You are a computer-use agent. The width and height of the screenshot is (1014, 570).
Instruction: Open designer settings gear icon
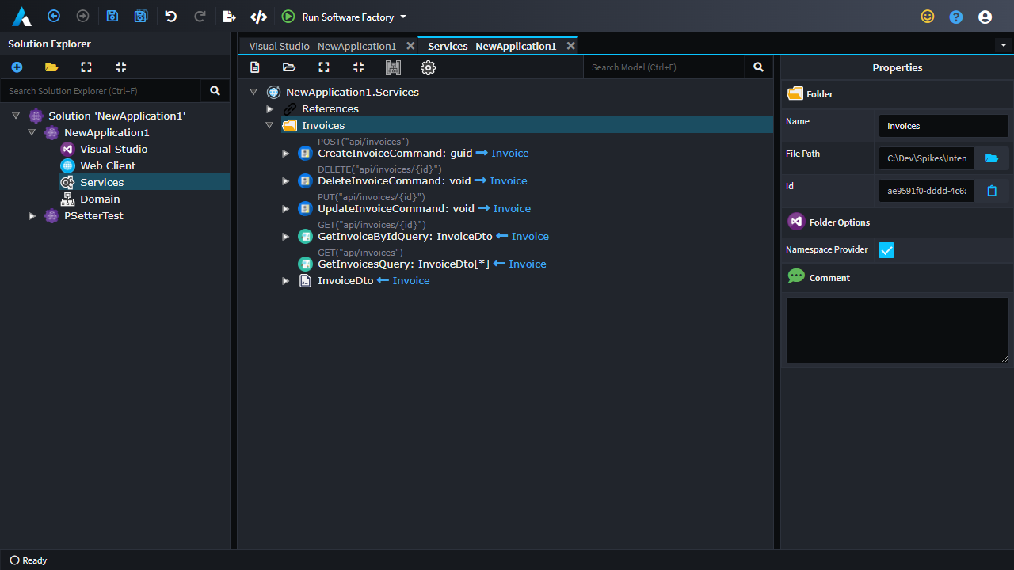pyautogui.click(x=428, y=67)
